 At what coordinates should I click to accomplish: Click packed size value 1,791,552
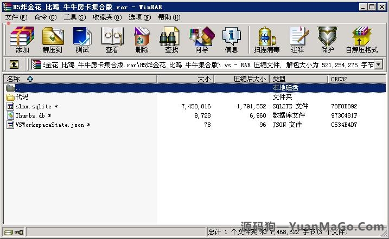(x=252, y=106)
